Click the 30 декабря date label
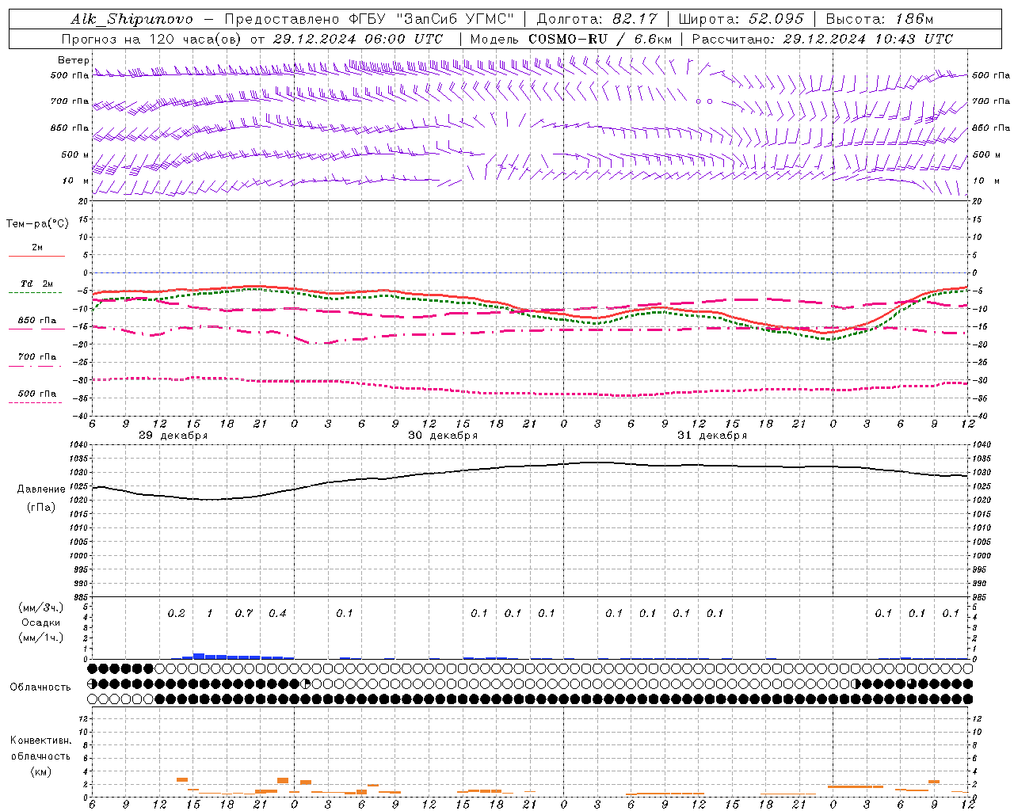 pos(443,436)
